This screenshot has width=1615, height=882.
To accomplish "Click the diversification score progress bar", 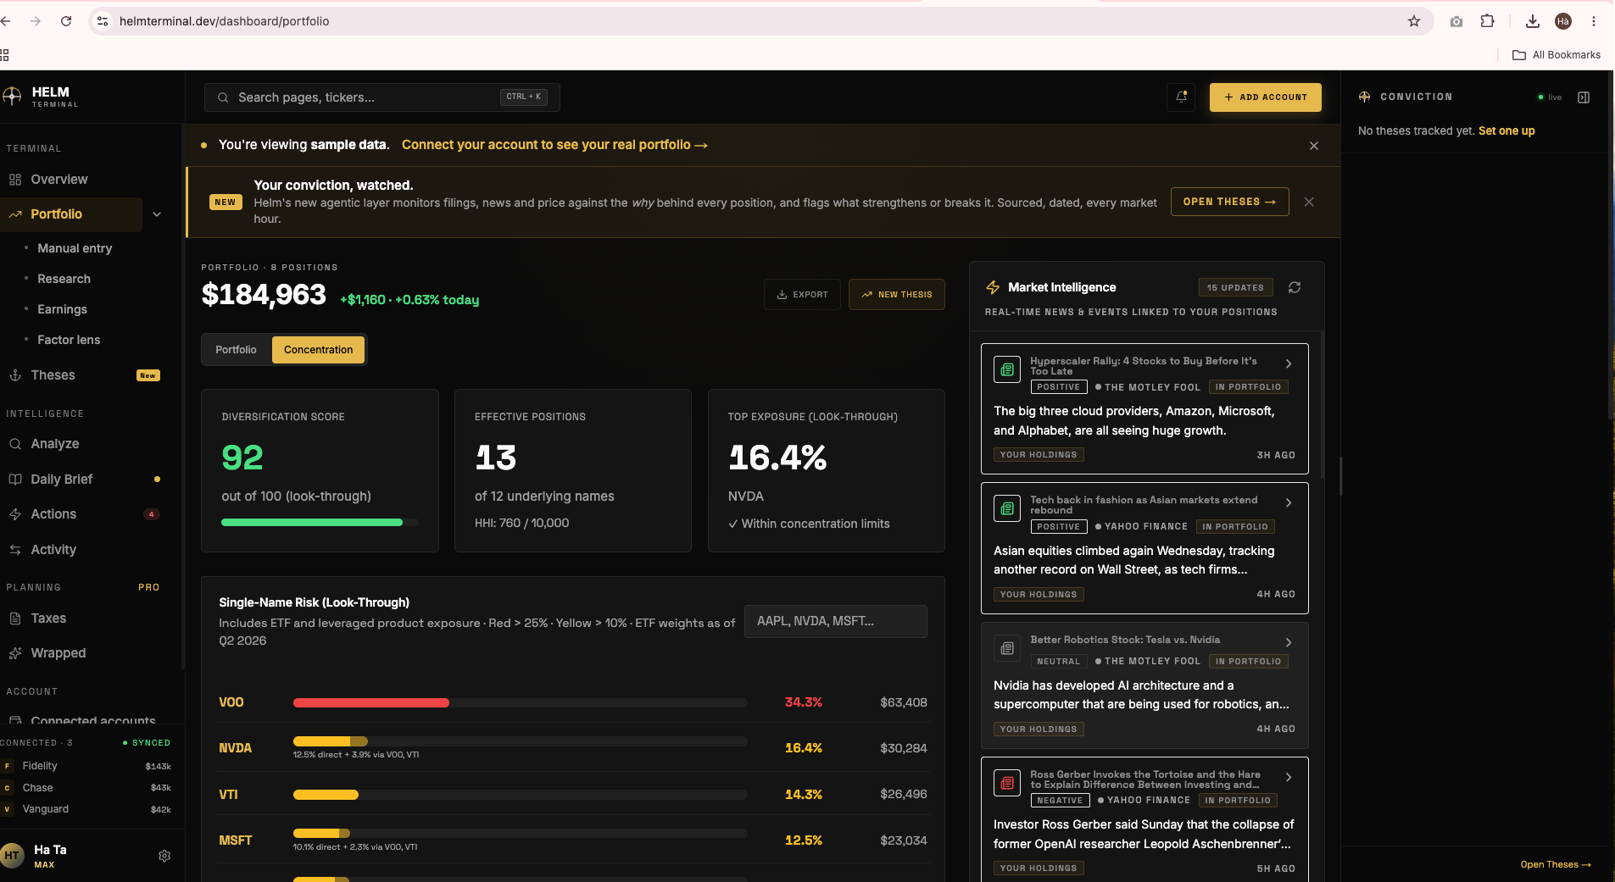I will pos(320,523).
